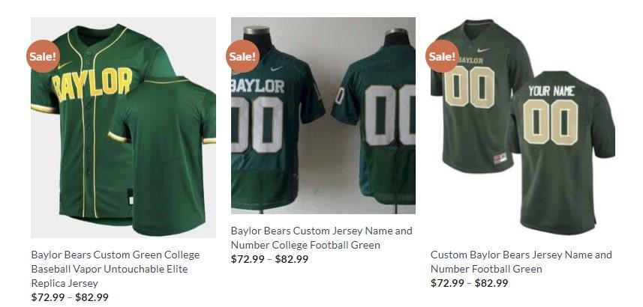Image resolution: width=643 pixels, height=307 pixels.
Task: Click the YOUR NAME text on the back jersey
Action: [551, 91]
